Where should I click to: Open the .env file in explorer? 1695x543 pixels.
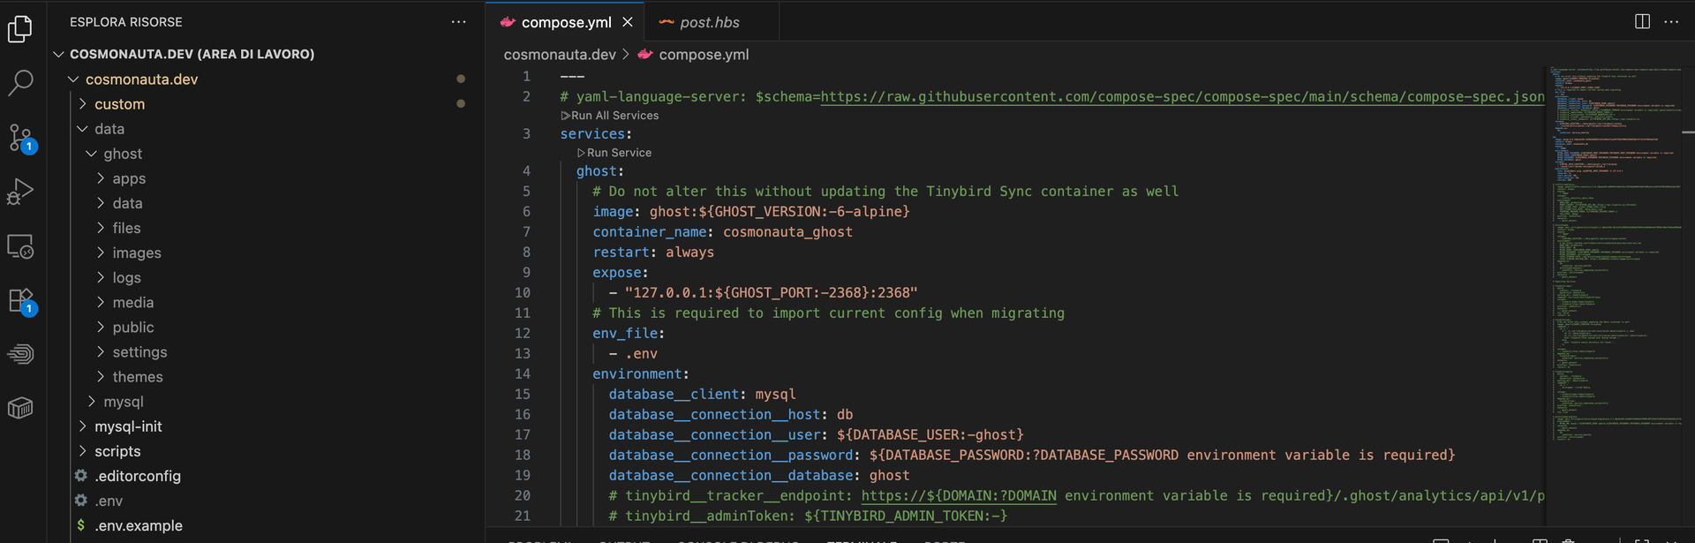(x=109, y=501)
